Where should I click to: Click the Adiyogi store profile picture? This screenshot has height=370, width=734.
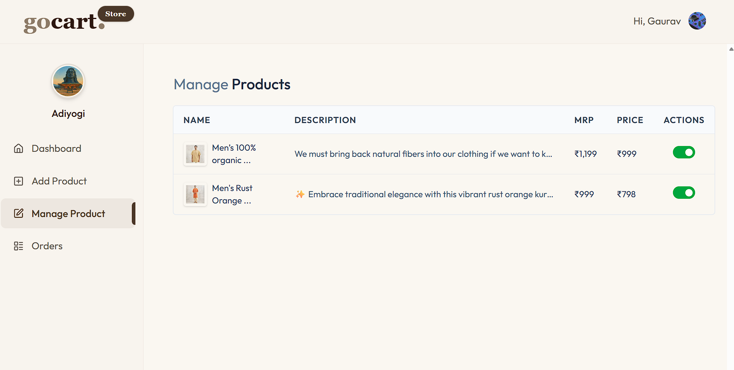click(x=68, y=81)
